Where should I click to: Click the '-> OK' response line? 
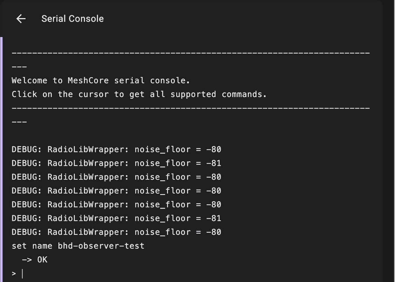tap(35, 260)
